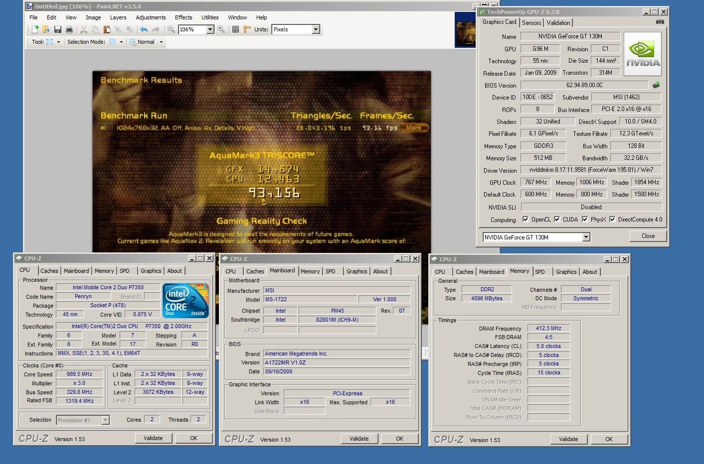Open the Adjustments menu
The image size is (704, 464).
(x=151, y=17)
